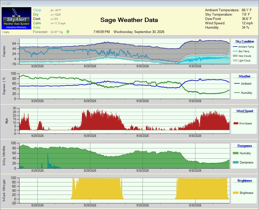Click the green forecast up-arrow icon
Screen dimensions: 259x210
67,32
